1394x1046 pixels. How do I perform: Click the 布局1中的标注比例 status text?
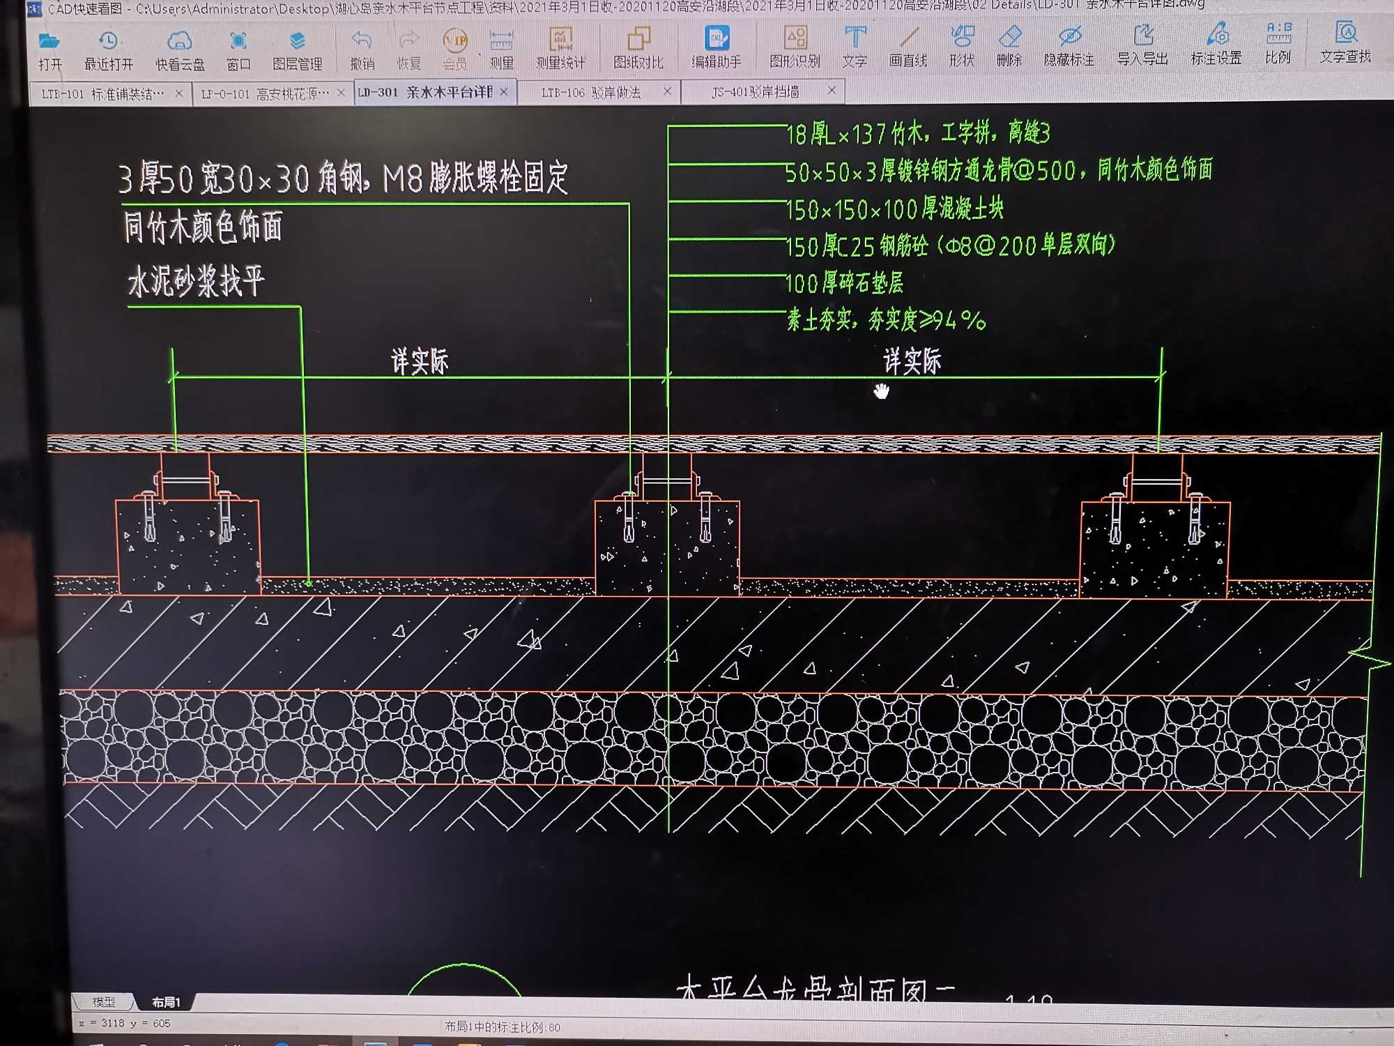[x=503, y=1026]
